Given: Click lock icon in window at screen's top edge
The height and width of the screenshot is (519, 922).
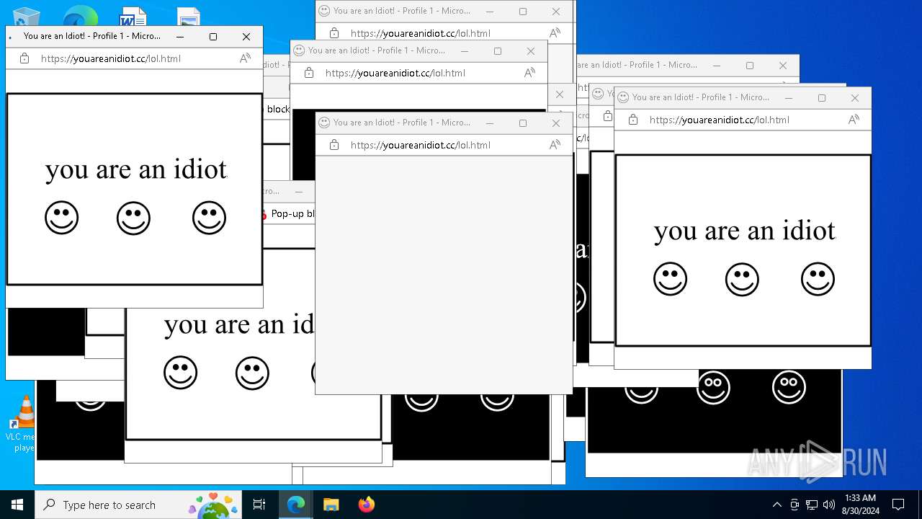Looking at the screenshot, I should pos(334,33).
